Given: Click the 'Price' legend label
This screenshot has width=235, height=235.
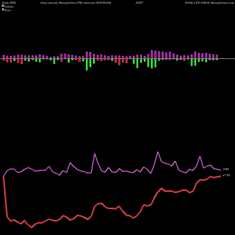Looking at the screenshot, I should [8, 10].
